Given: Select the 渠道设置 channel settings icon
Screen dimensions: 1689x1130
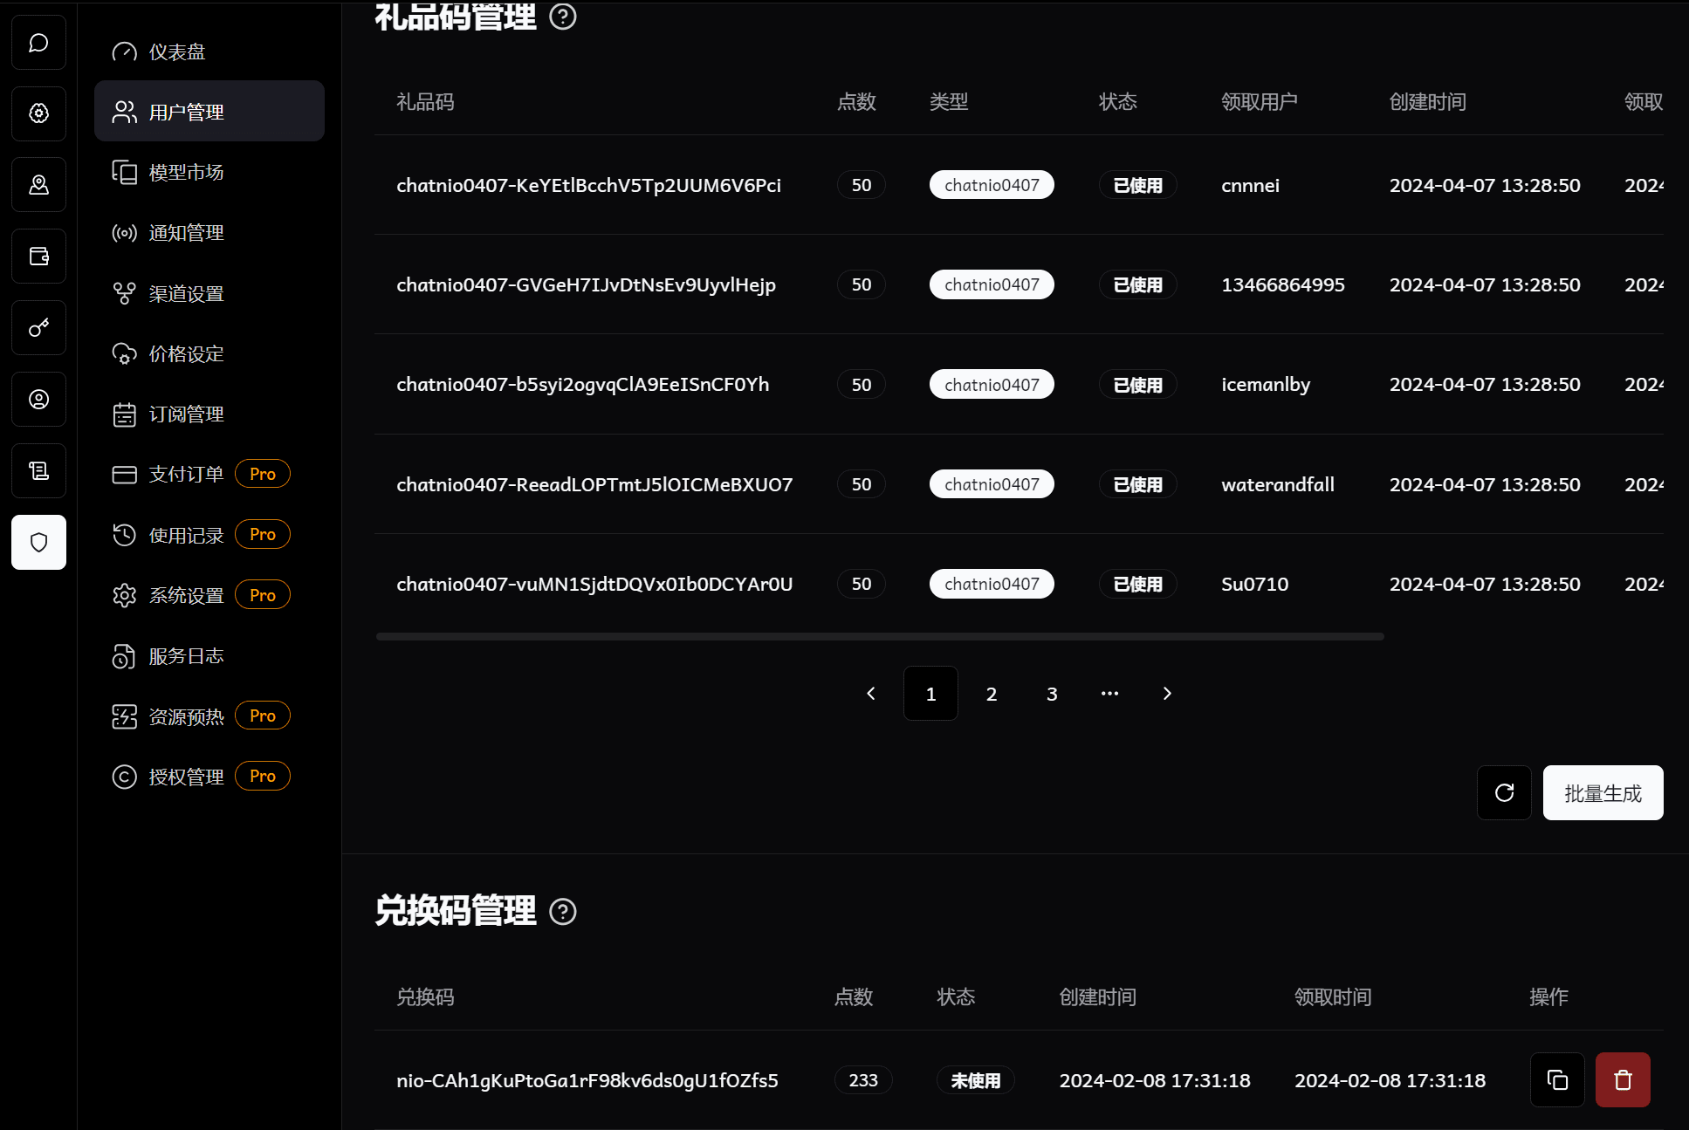Looking at the screenshot, I should click(x=124, y=292).
